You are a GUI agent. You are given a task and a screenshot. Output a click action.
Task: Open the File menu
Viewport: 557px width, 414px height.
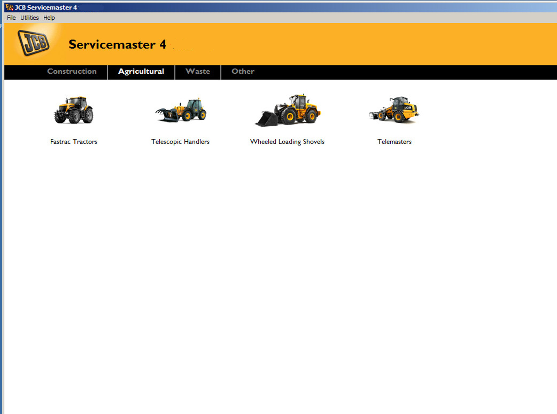(11, 18)
